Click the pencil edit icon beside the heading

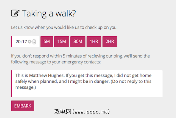(15, 13)
